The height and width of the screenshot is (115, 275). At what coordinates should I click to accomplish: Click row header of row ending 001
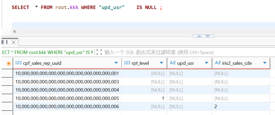[x=7, y=73]
